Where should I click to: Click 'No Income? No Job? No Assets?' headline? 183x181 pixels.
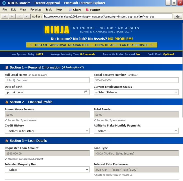[79, 39]
